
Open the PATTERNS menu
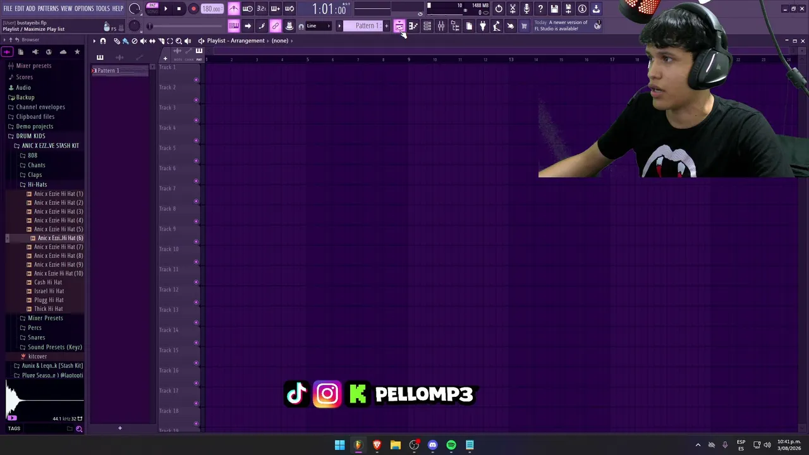(48, 9)
